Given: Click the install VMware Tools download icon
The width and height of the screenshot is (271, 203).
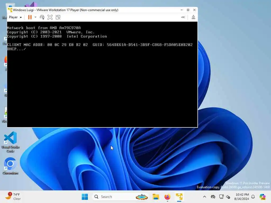Looking at the screenshot, I should click(193, 17).
